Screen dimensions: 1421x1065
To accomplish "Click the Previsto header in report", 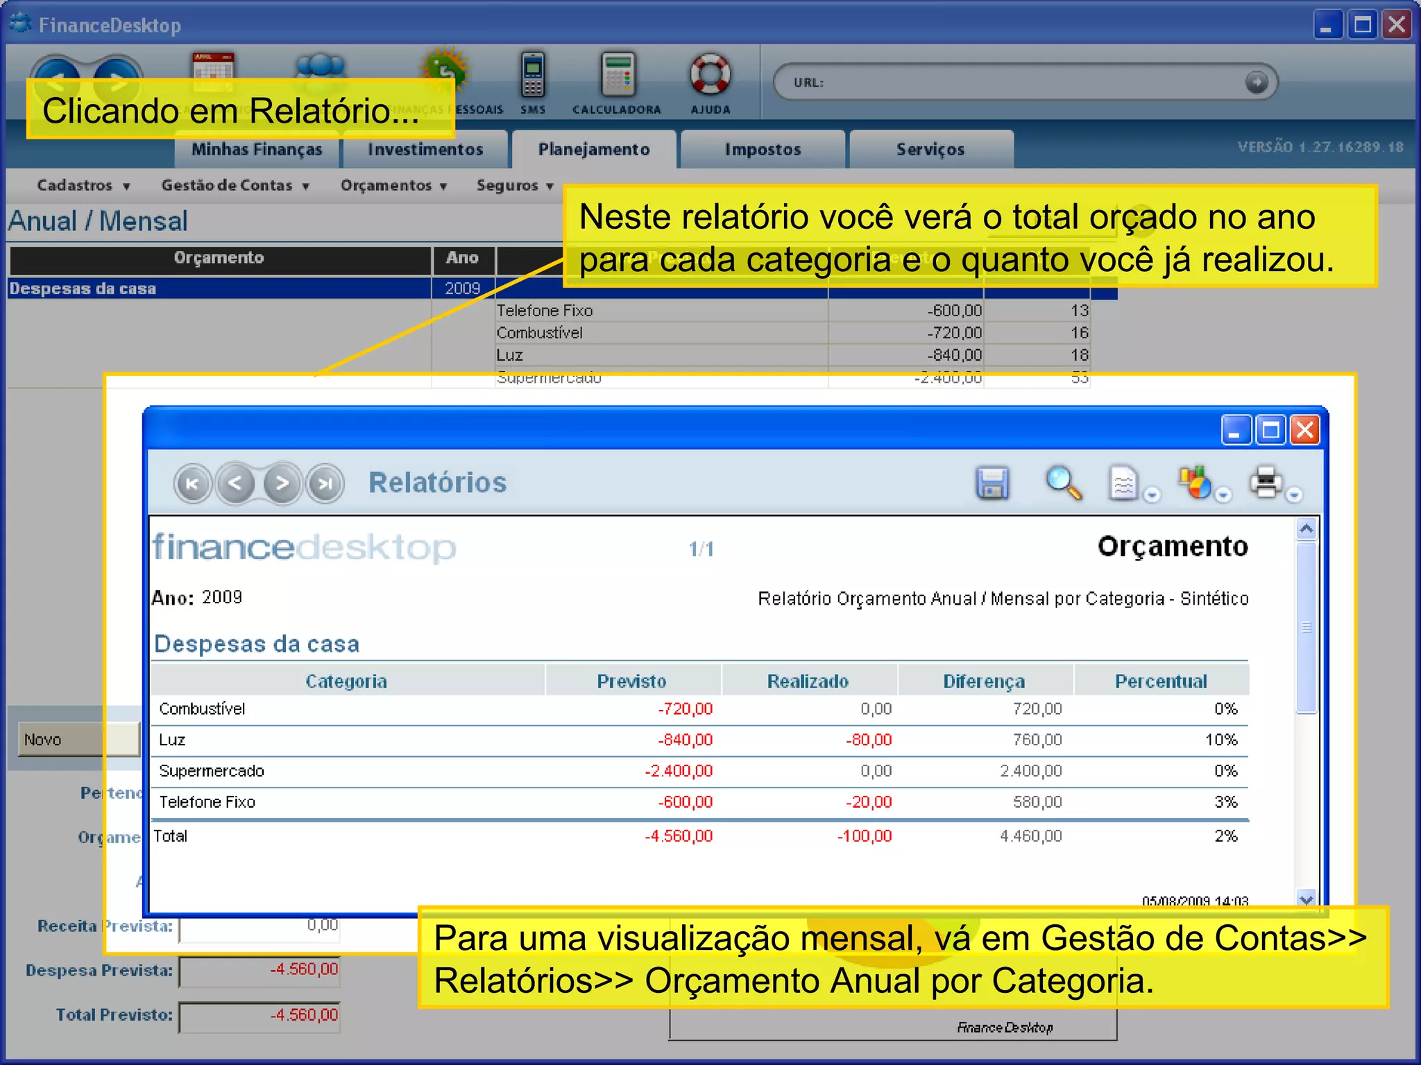I will click(x=632, y=681).
